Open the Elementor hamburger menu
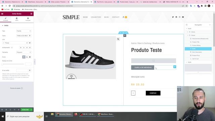The width and height of the screenshot is (215, 121). pos(2,14)
